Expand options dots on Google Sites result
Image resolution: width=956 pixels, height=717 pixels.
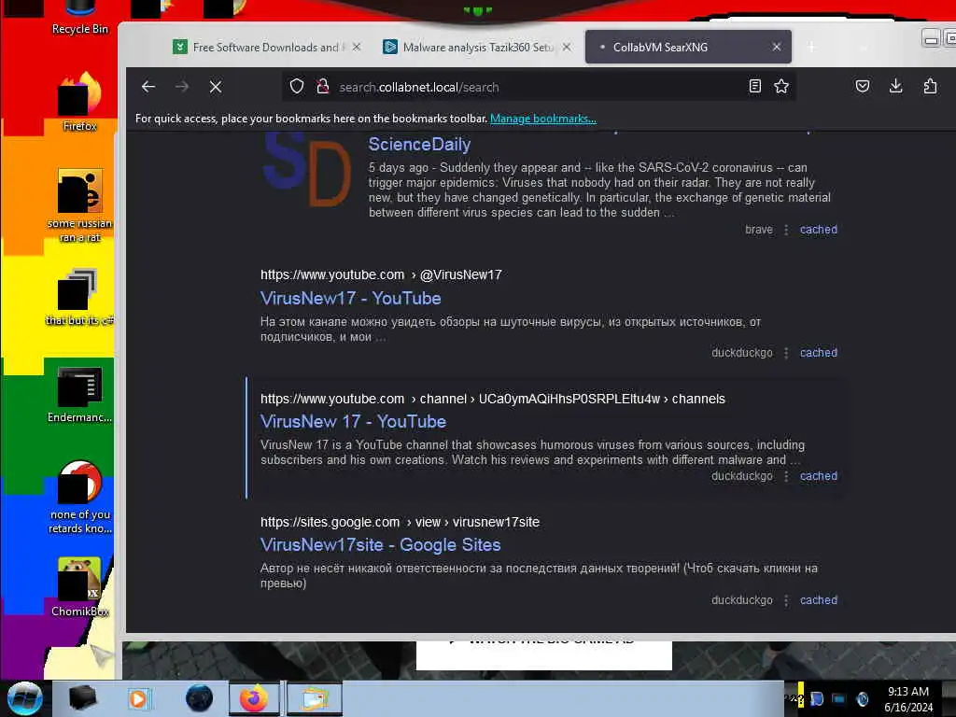[786, 600]
